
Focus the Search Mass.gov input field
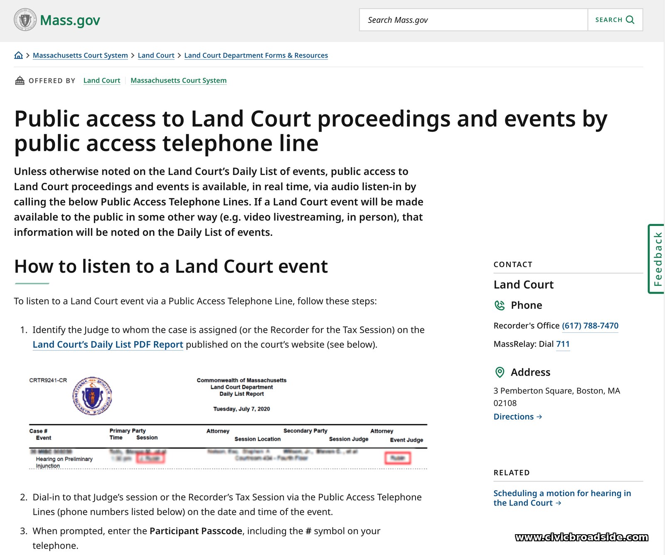tap(473, 20)
